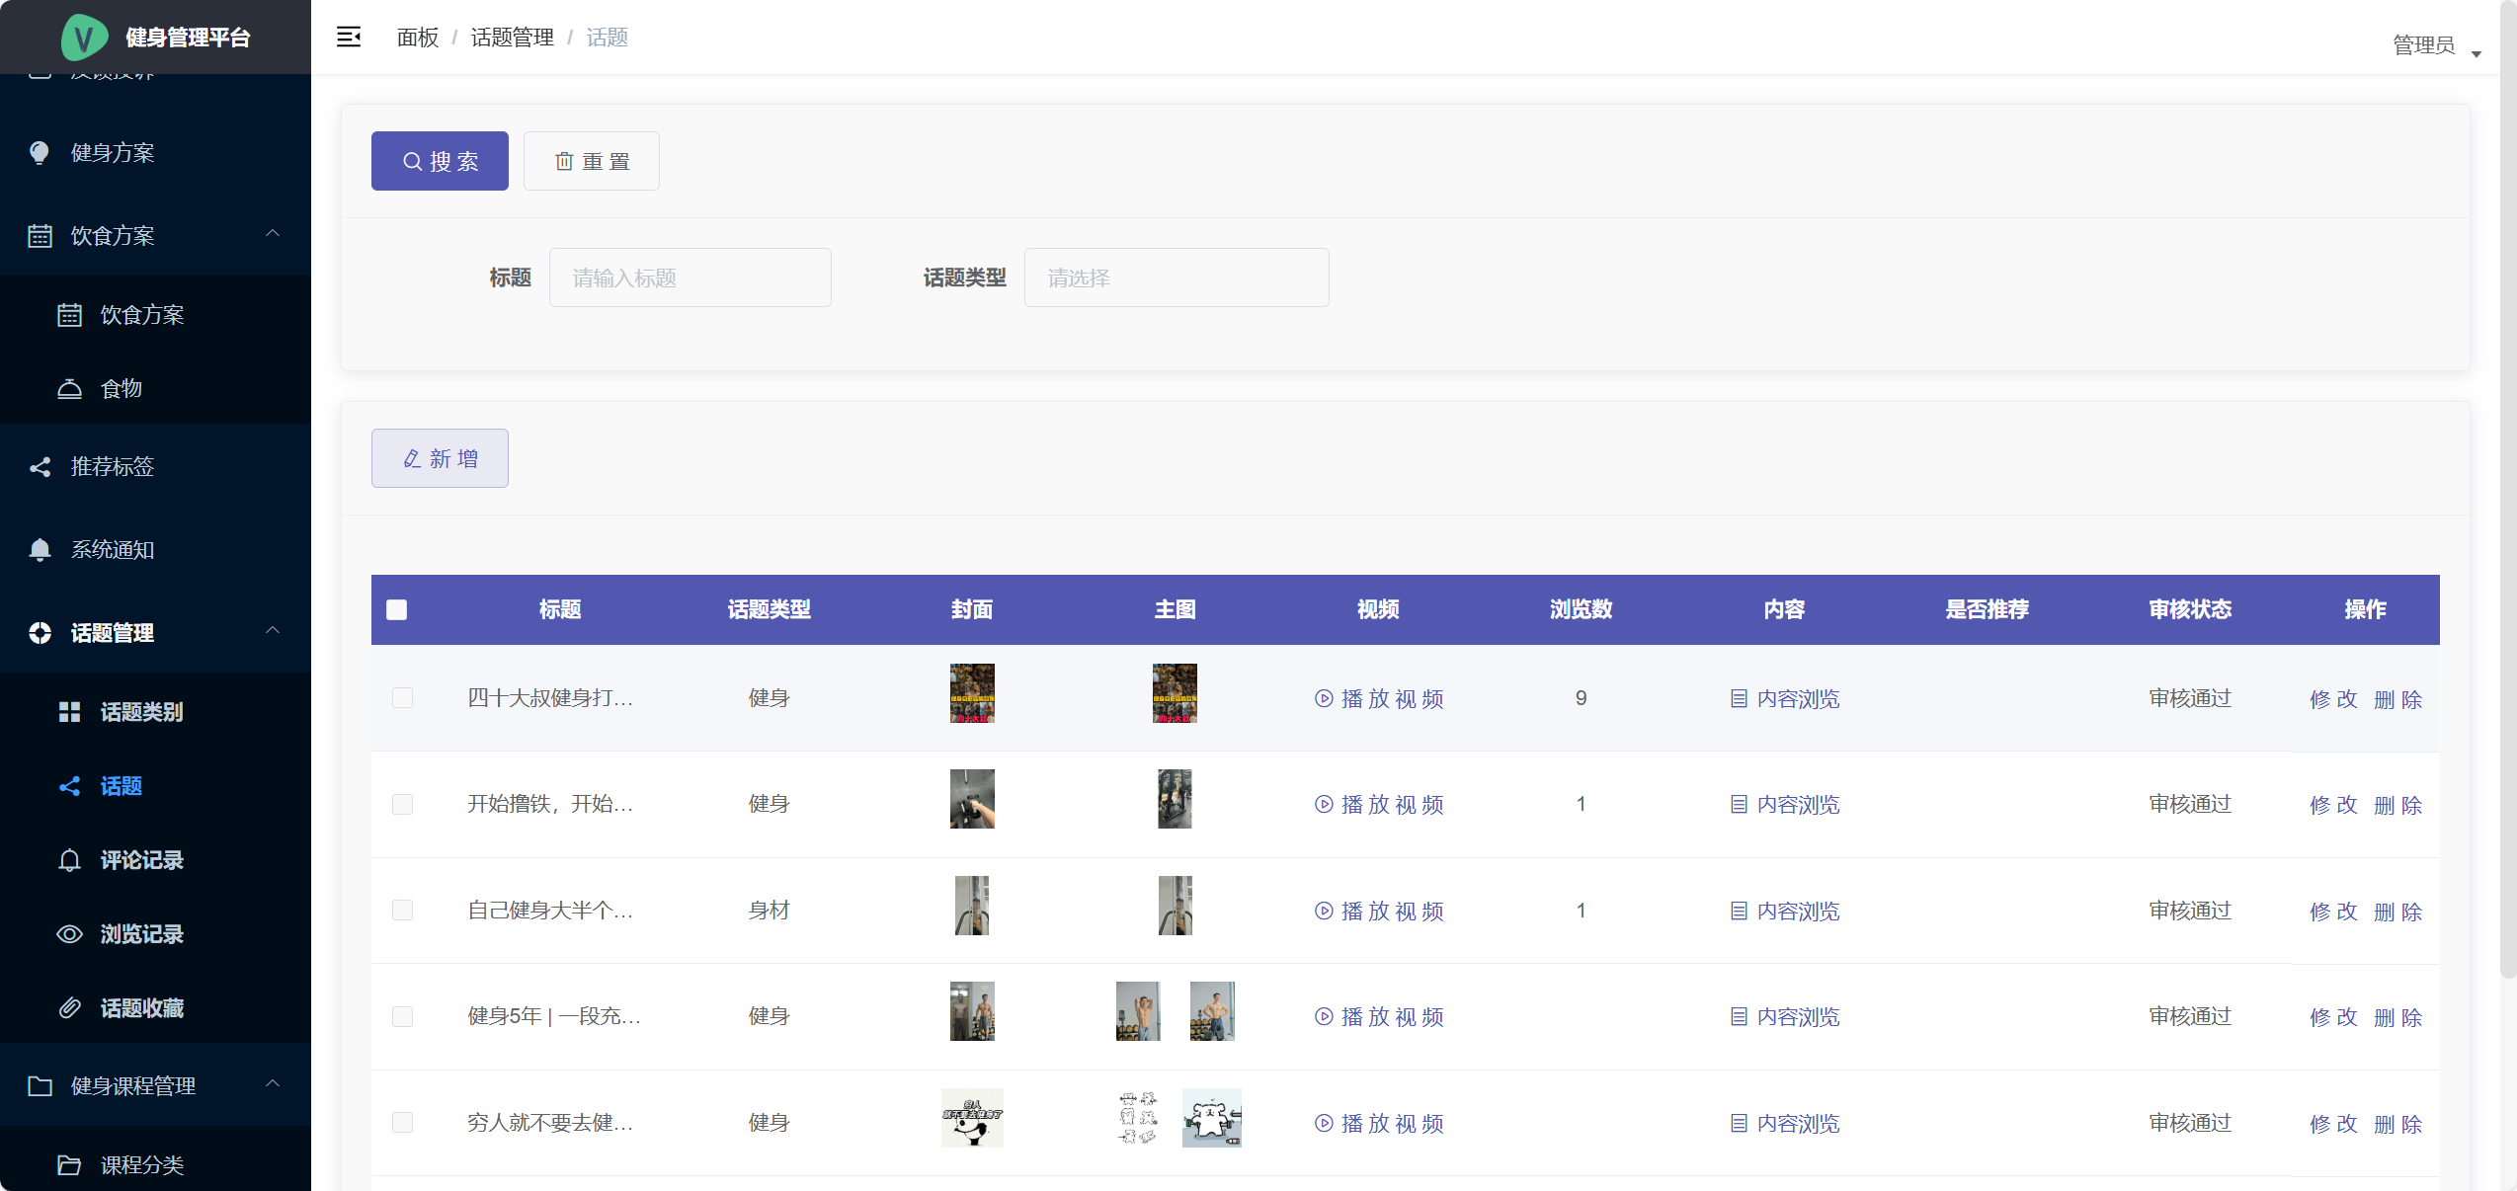Click the green V platform logo

click(84, 38)
